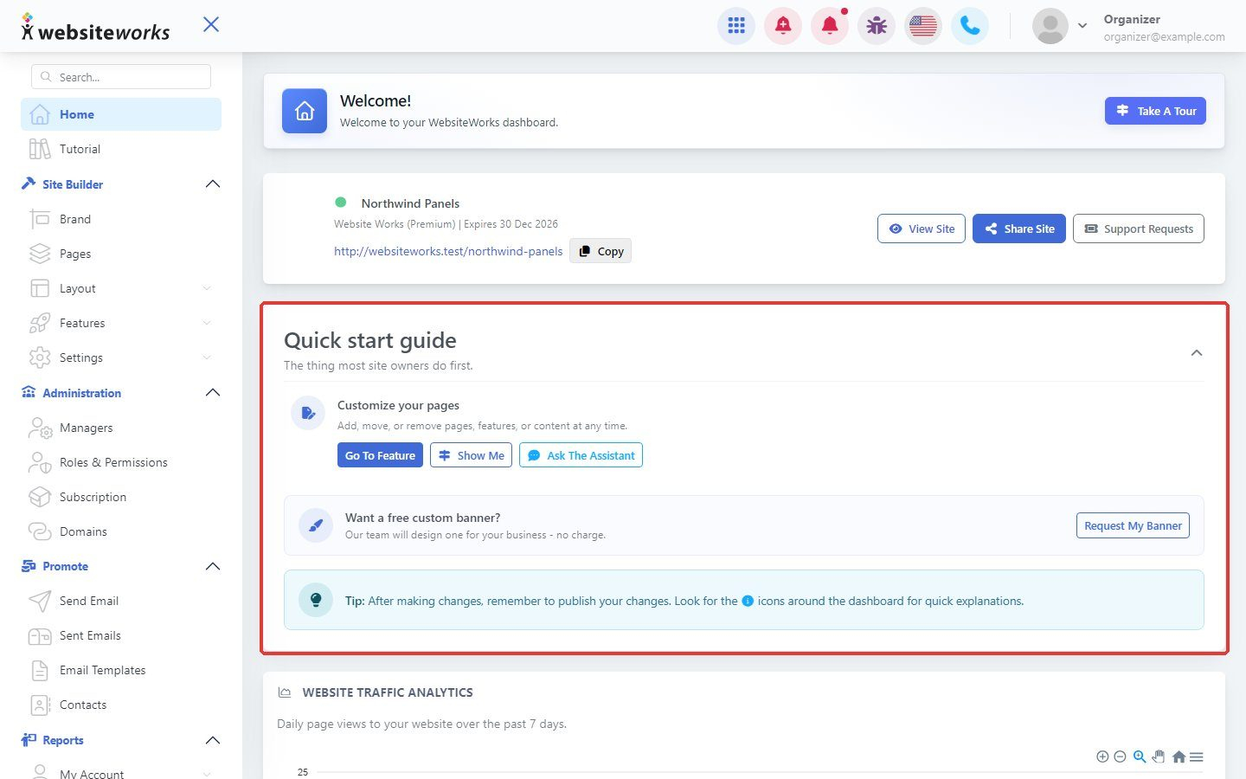Click the View Site button
This screenshot has width=1246, height=779.
tap(922, 229)
